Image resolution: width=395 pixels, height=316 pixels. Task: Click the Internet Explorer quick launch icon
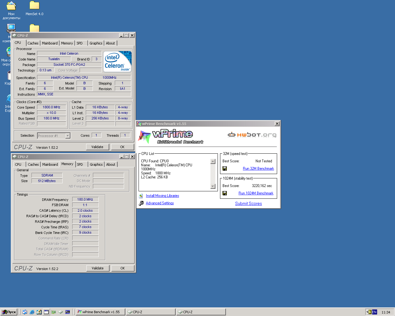click(x=32, y=312)
